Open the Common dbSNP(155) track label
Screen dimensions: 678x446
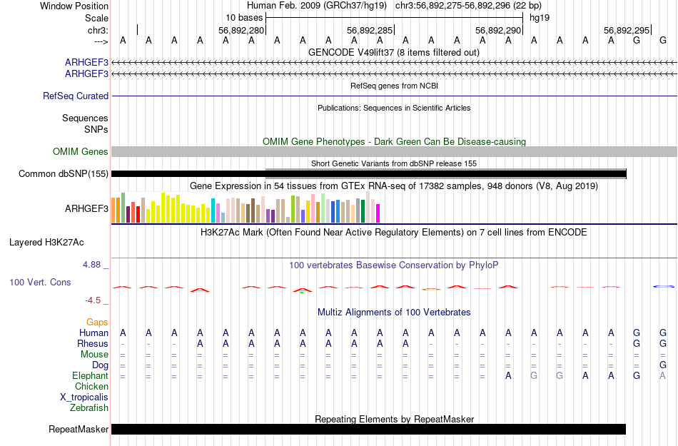[63, 173]
